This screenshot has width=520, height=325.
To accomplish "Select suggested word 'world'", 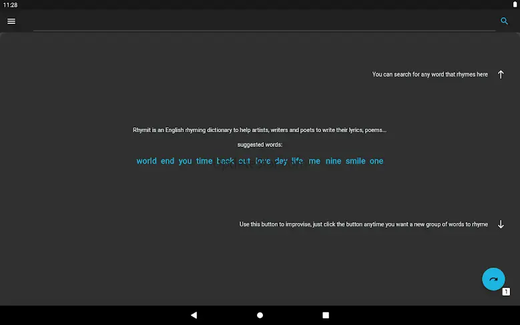I will click(x=146, y=161).
